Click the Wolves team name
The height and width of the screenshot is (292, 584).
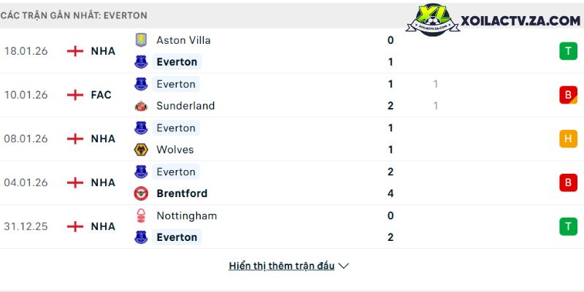pyautogui.click(x=175, y=150)
